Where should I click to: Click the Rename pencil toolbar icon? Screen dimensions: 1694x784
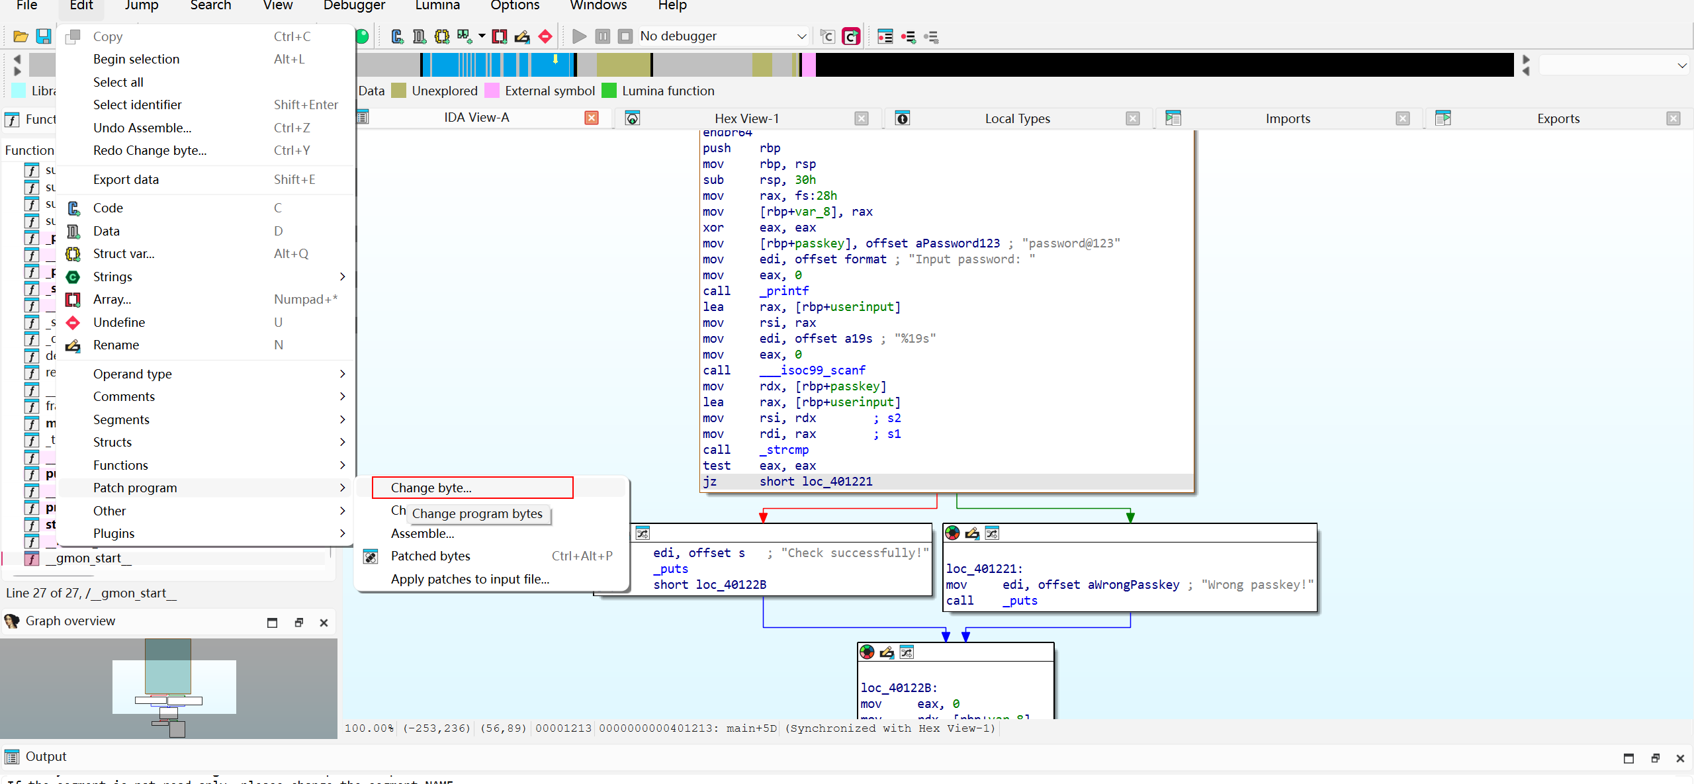(522, 36)
